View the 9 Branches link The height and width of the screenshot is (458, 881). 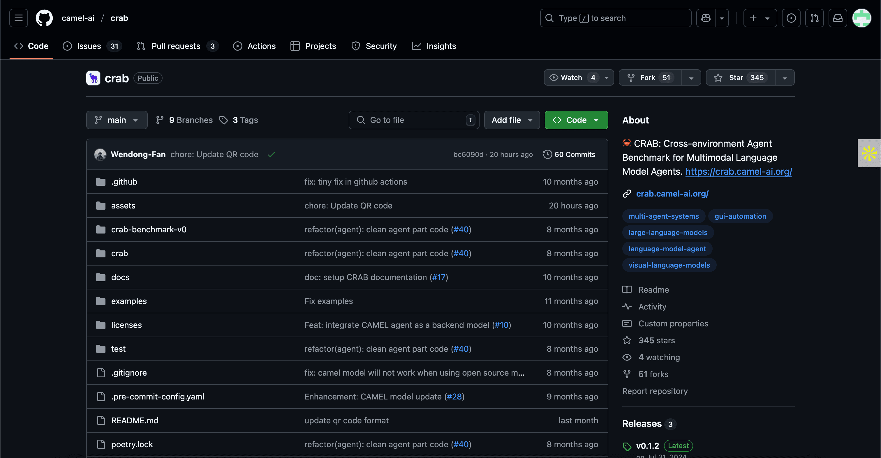click(x=184, y=120)
